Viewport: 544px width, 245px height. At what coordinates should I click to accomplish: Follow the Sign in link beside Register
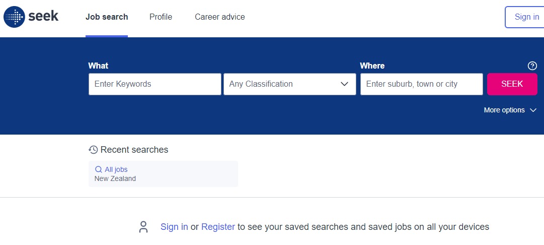click(x=174, y=227)
